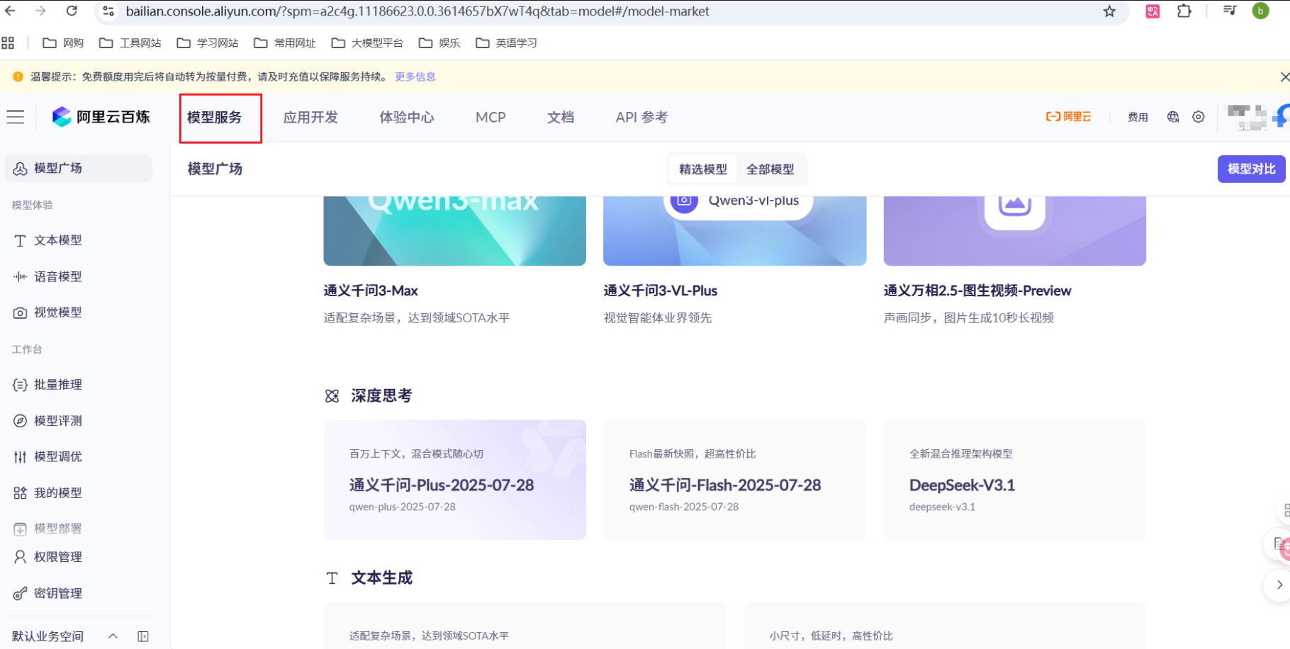Click the 深度思考 section icon
Image resolution: width=1290 pixels, height=649 pixels.
[x=332, y=396]
